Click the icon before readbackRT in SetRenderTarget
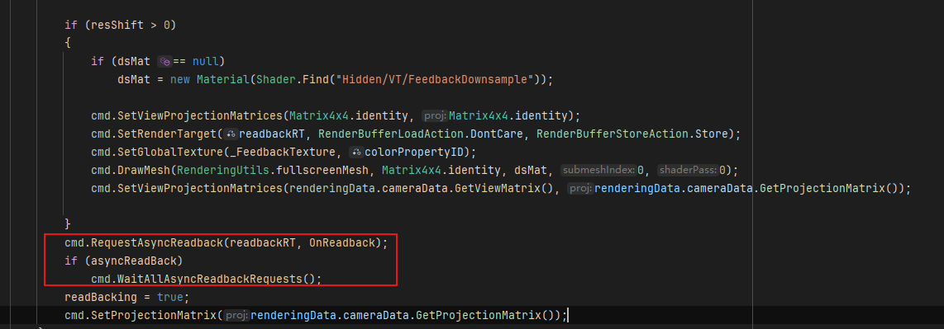944x329 pixels. tap(232, 134)
